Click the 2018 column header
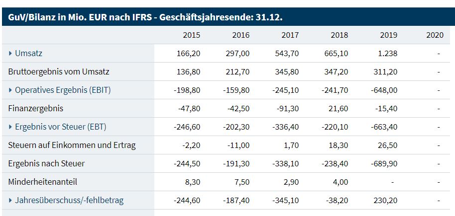455x216 pixels. click(x=340, y=35)
